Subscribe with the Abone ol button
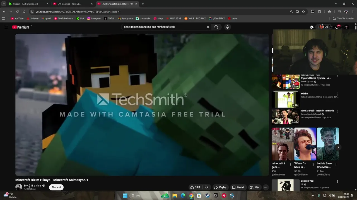Viewport: 357px width, 200px height. [x=56, y=187]
